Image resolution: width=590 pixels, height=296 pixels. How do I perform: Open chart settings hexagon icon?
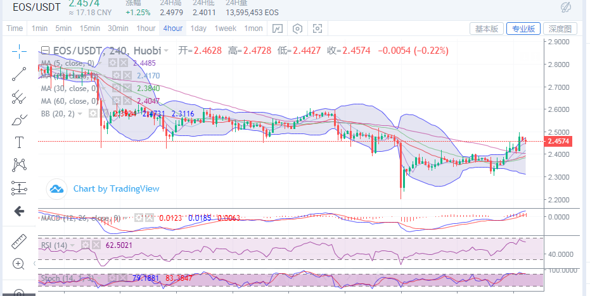pos(297,28)
